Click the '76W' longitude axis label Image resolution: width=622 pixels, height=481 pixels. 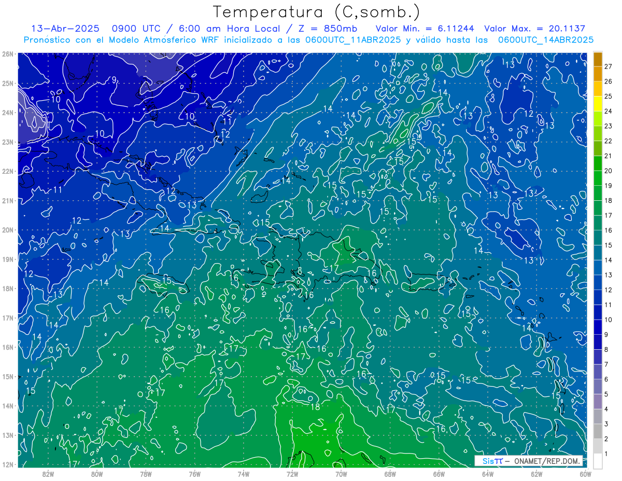[195, 473]
